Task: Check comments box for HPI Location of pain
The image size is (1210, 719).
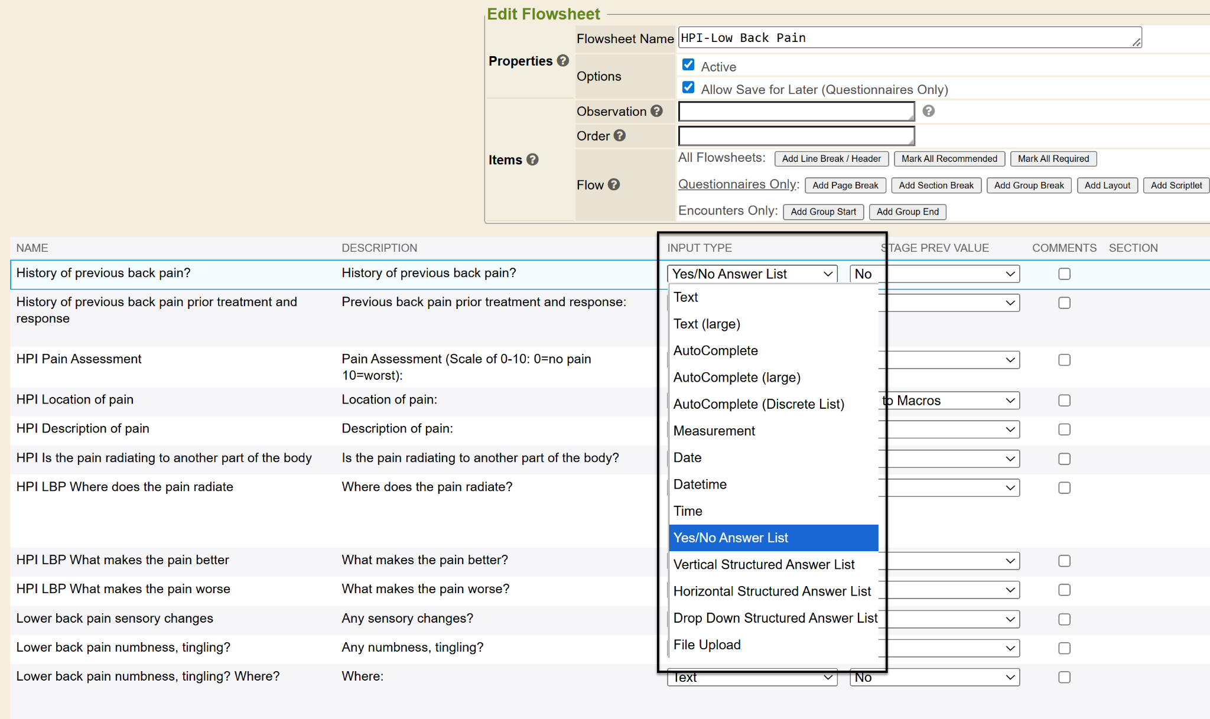Action: point(1064,401)
